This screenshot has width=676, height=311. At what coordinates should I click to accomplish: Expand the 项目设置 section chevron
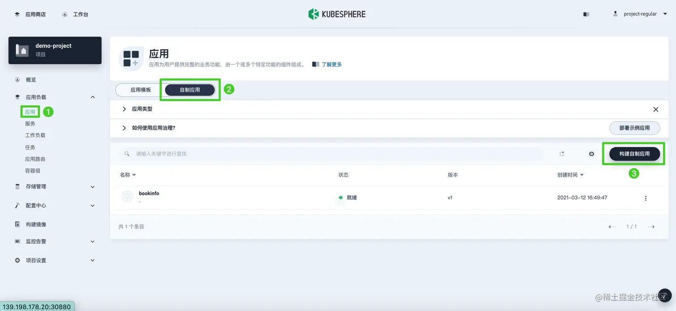[x=93, y=260]
